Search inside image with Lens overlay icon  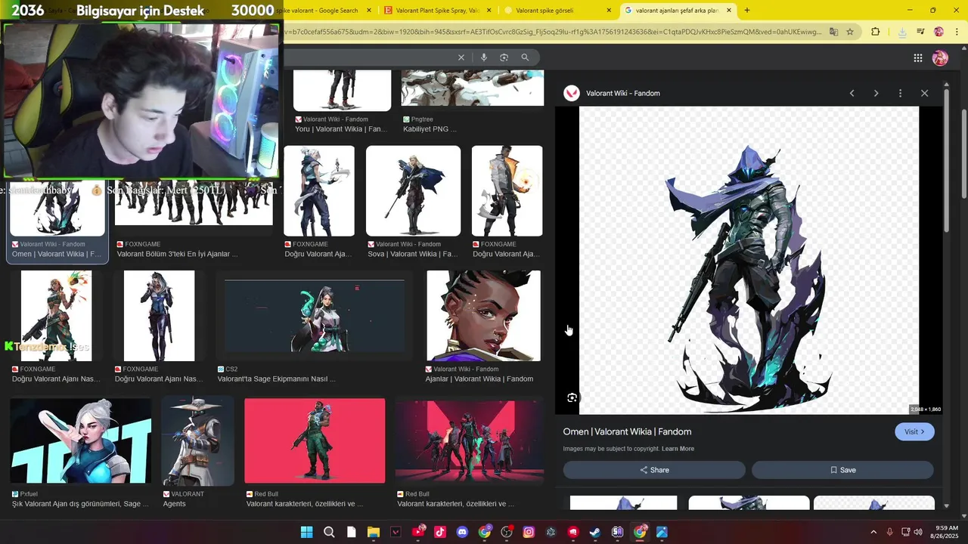tap(572, 397)
